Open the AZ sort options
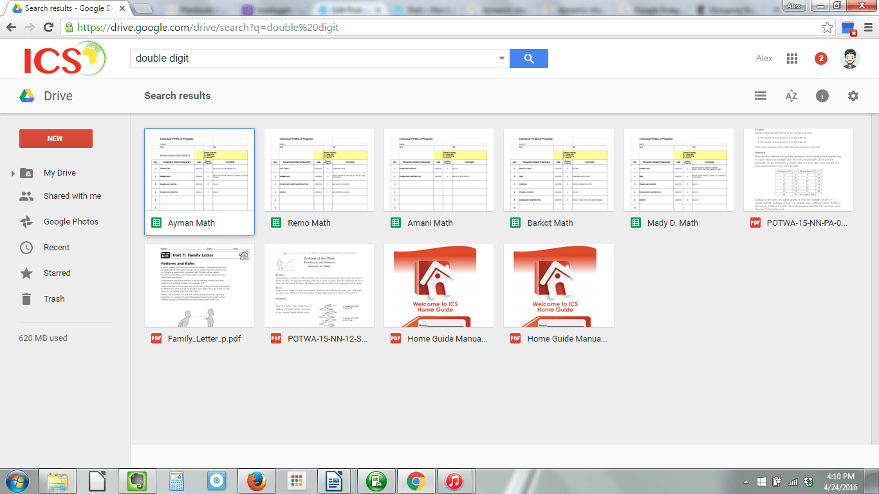The image size is (879, 494). [791, 96]
